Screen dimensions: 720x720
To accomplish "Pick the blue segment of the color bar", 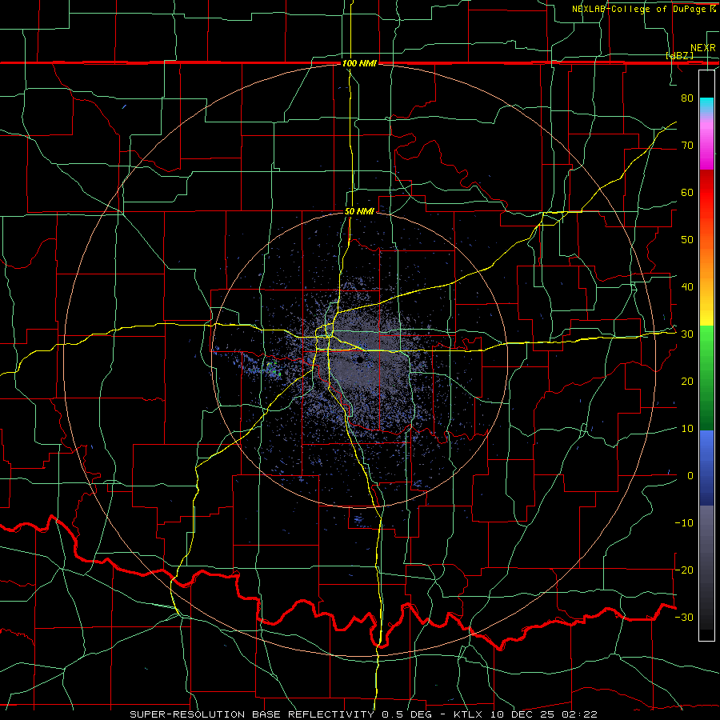I will pos(706,467).
